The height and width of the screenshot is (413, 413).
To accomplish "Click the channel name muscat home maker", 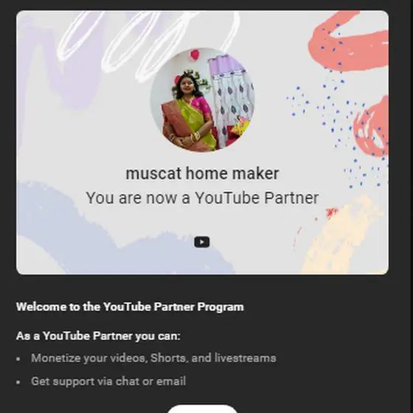I will (202, 173).
